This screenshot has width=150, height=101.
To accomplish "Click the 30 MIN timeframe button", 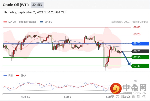I will tap(37, 5).
